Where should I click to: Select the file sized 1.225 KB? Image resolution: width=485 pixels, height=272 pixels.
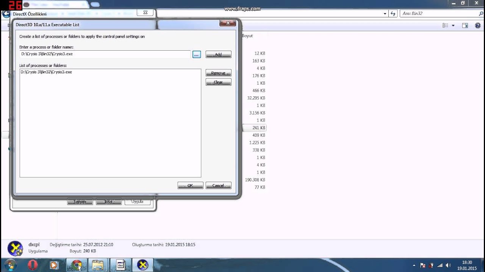[x=257, y=142]
